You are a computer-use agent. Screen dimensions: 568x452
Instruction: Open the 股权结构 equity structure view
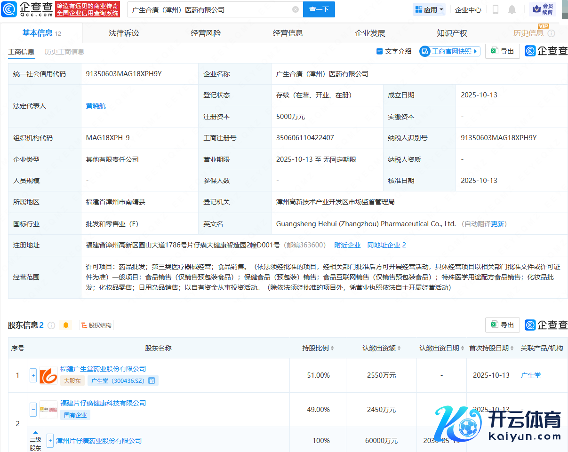tap(96, 325)
